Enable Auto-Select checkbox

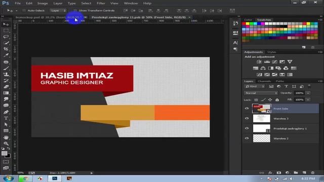click(24, 11)
